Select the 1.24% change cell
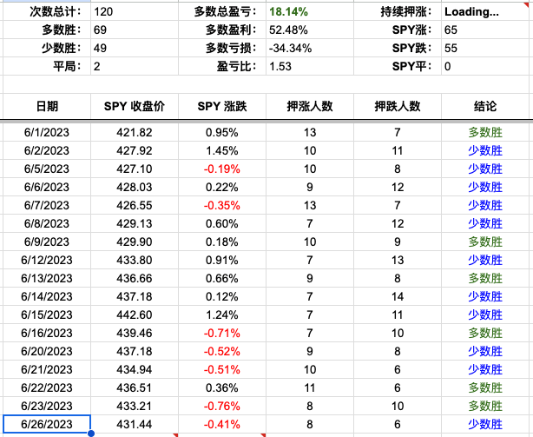This screenshot has width=533, height=437. pyautogui.click(x=222, y=315)
